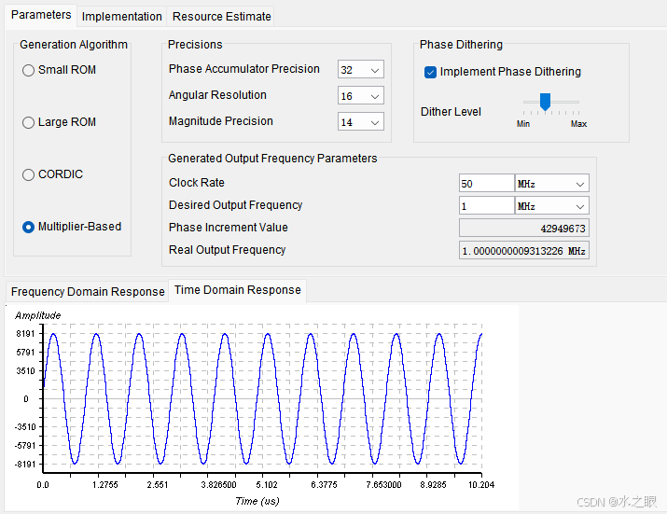Open the Implementation tab
This screenshot has height=514, width=667.
tap(121, 17)
